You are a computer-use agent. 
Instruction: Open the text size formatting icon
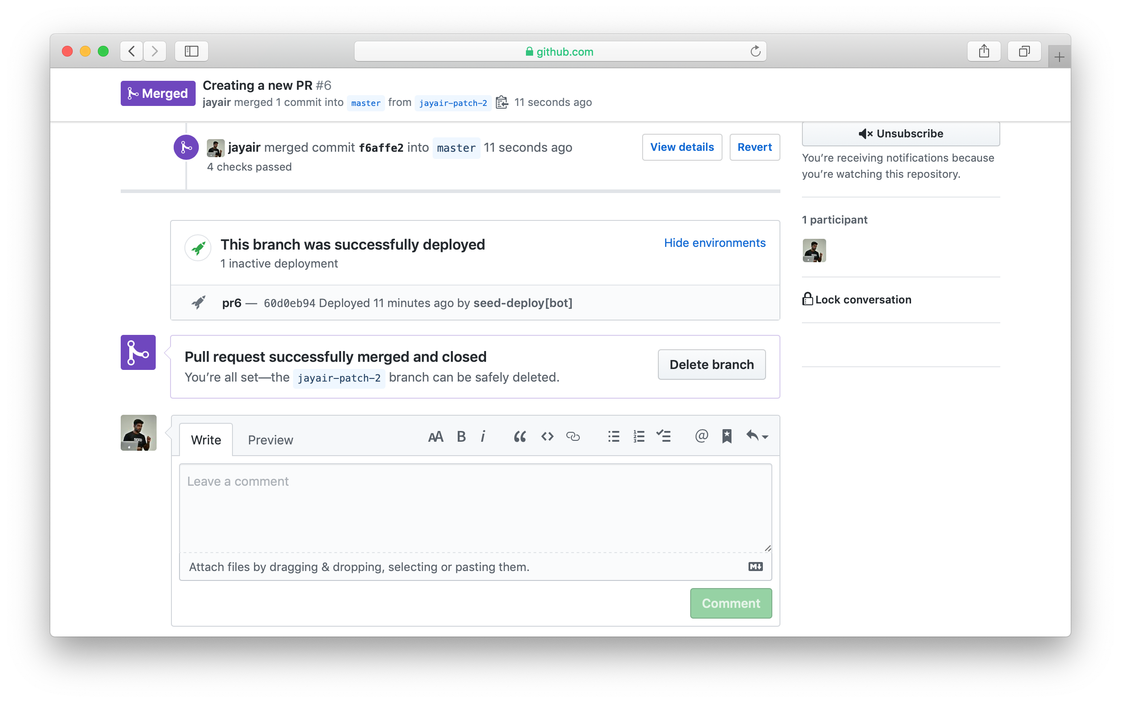pyautogui.click(x=435, y=436)
